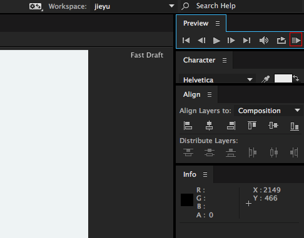The width and height of the screenshot is (304, 238).
Task: Click the black color sample in Info
Action: [187, 200]
